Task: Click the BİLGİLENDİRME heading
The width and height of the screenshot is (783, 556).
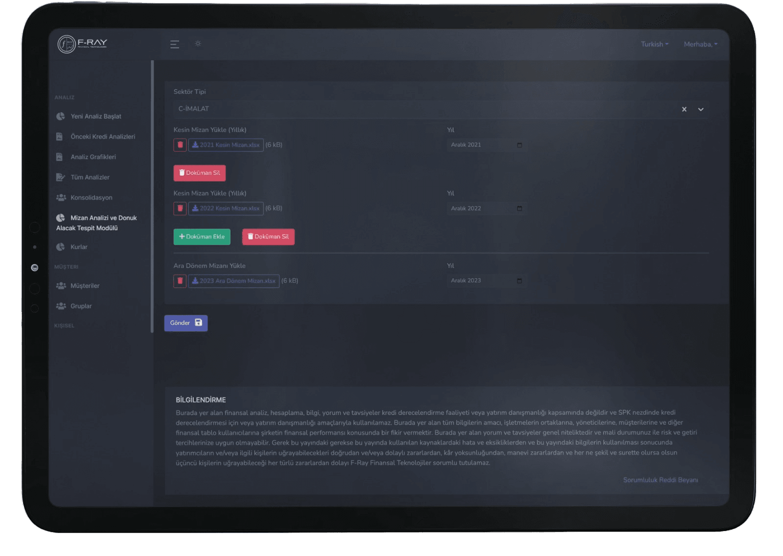Action: click(201, 400)
